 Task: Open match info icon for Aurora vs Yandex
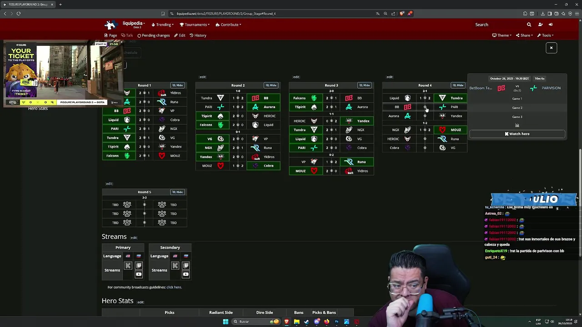[x=425, y=116]
